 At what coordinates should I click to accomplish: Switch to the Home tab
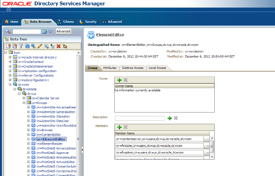click(12, 22)
